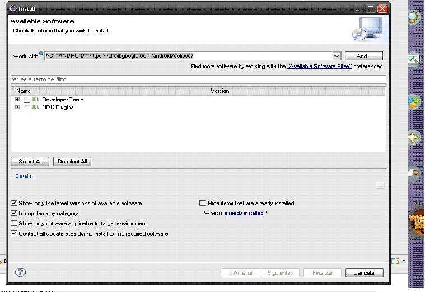Minimize the Install dialog window
The image size is (425, 292).
pyautogui.click(x=358, y=8)
